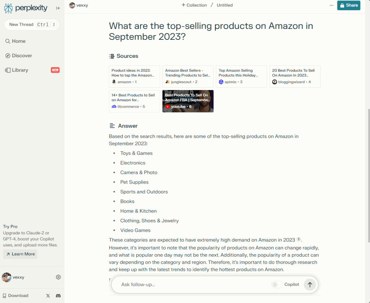The width and height of the screenshot is (370, 303).
Task: Click the bloggingwizard favicon icon
Action: coord(275,82)
